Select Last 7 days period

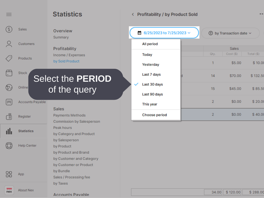pyautogui.click(x=151, y=75)
